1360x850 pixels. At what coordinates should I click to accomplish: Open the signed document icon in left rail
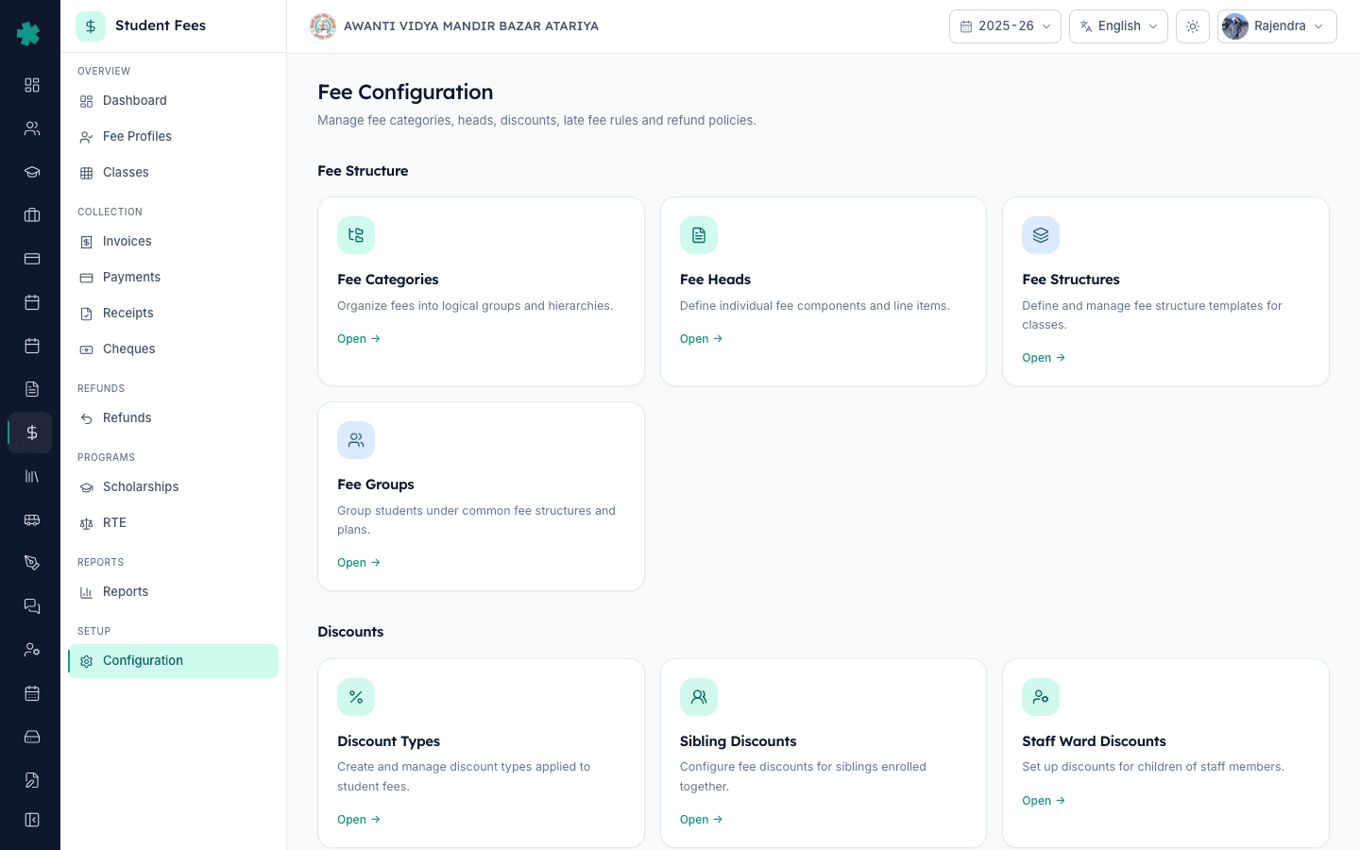32,780
